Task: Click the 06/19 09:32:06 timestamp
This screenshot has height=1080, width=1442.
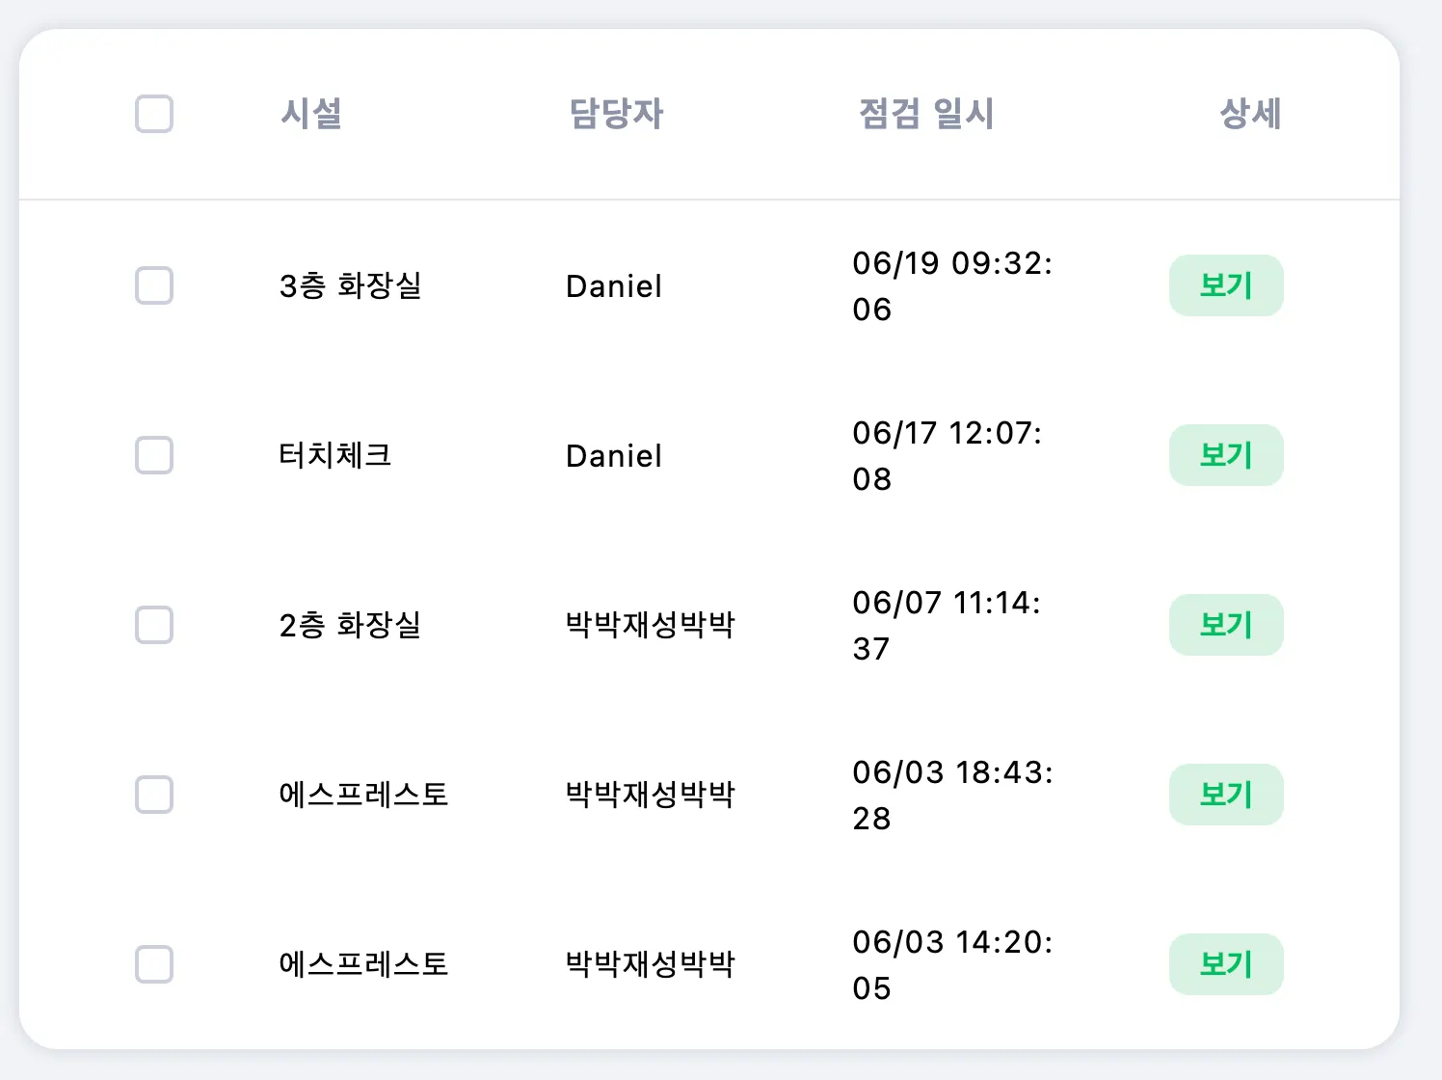Action: pyautogui.click(x=952, y=285)
